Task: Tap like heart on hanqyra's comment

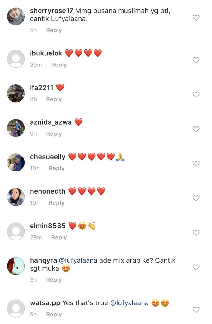Action: tap(196, 267)
